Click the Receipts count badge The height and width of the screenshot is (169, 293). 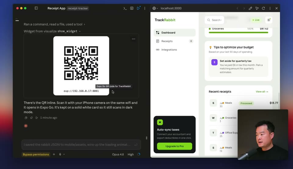(191, 41)
